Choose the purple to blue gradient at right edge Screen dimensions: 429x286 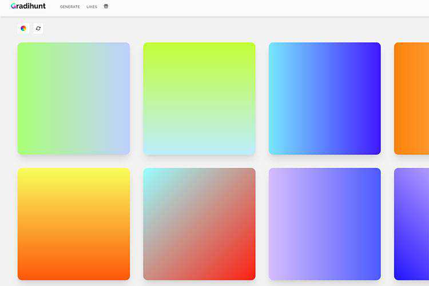412,224
